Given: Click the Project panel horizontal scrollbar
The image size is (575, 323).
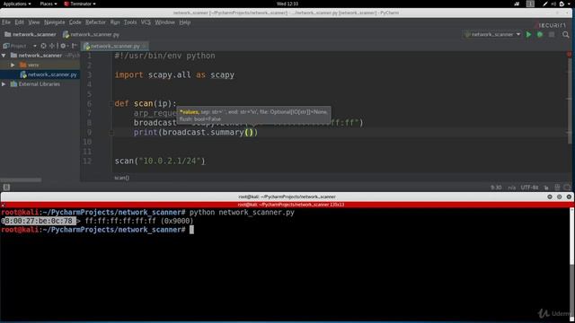Looking at the screenshot, I should 21,179.
